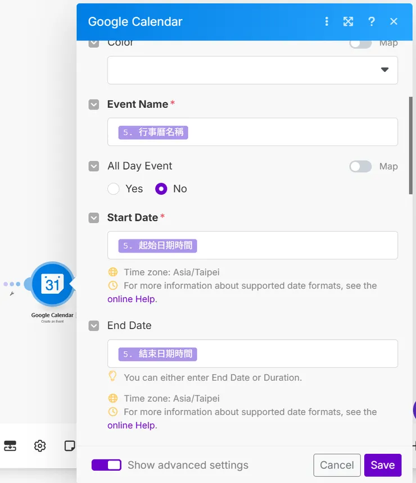The height and width of the screenshot is (483, 416).
Task: Click inside the Event Name input field
Action: [x=252, y=132]
